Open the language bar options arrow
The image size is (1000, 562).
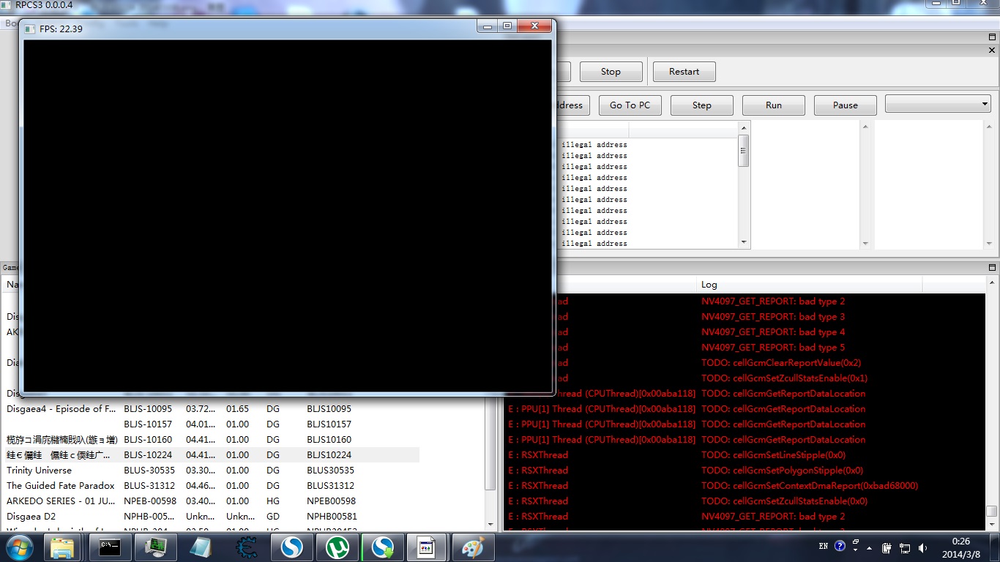pos(854,550)
